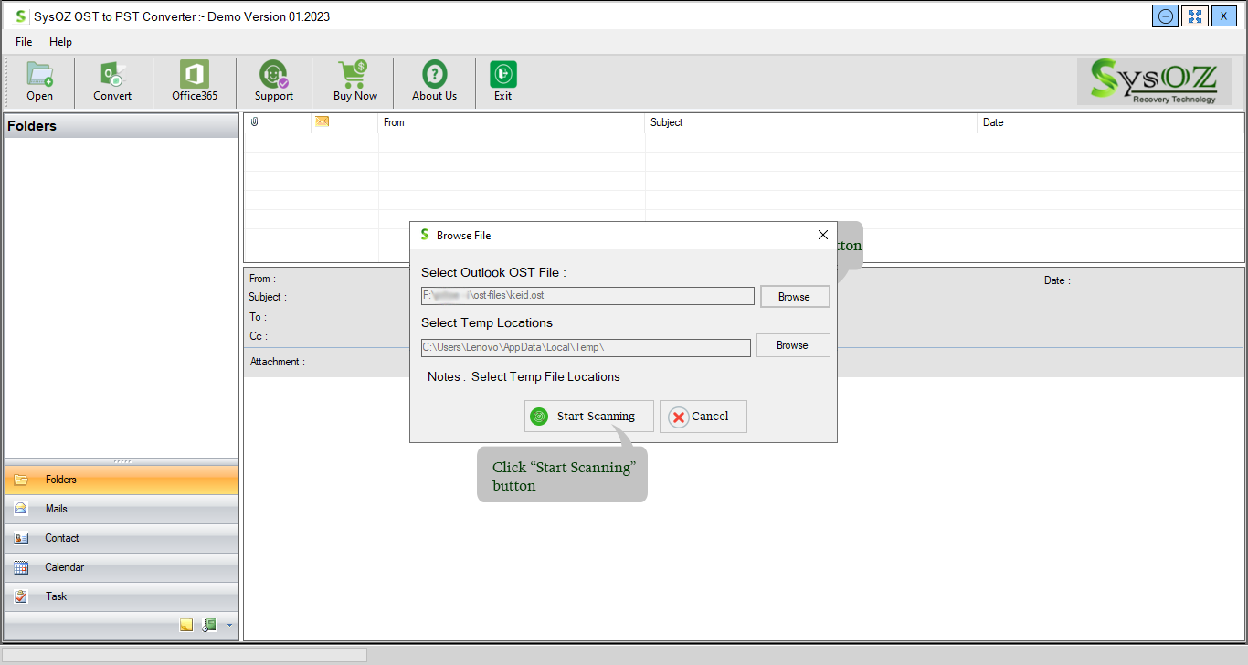Click the Temp Locations path field

585,347
